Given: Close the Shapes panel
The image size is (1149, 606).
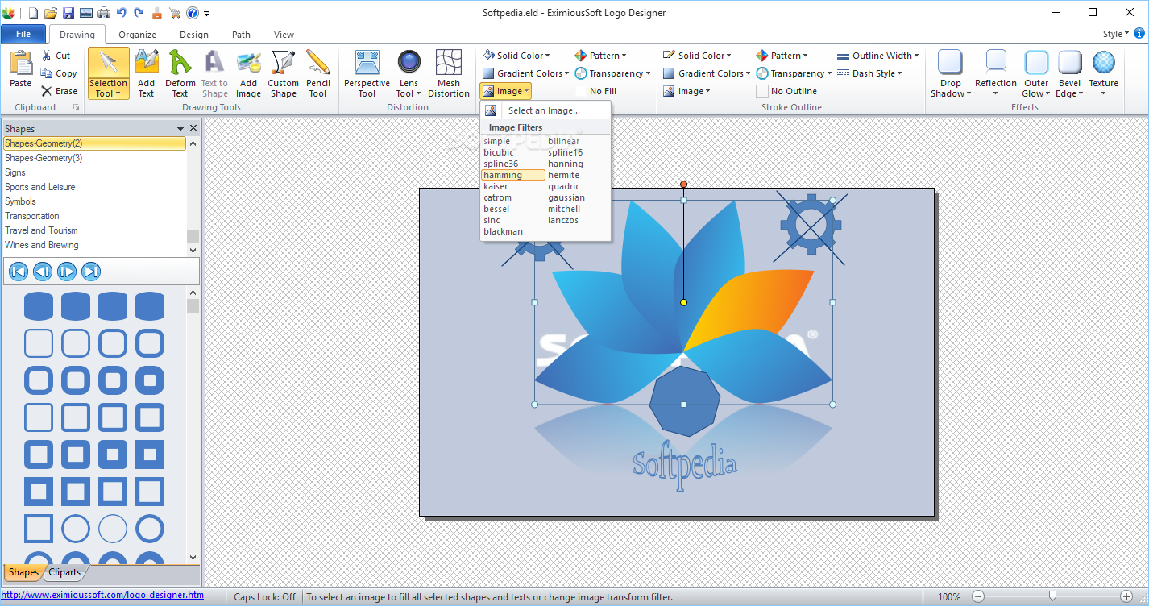Looking at the screenshot, I should tap(193, 128).
